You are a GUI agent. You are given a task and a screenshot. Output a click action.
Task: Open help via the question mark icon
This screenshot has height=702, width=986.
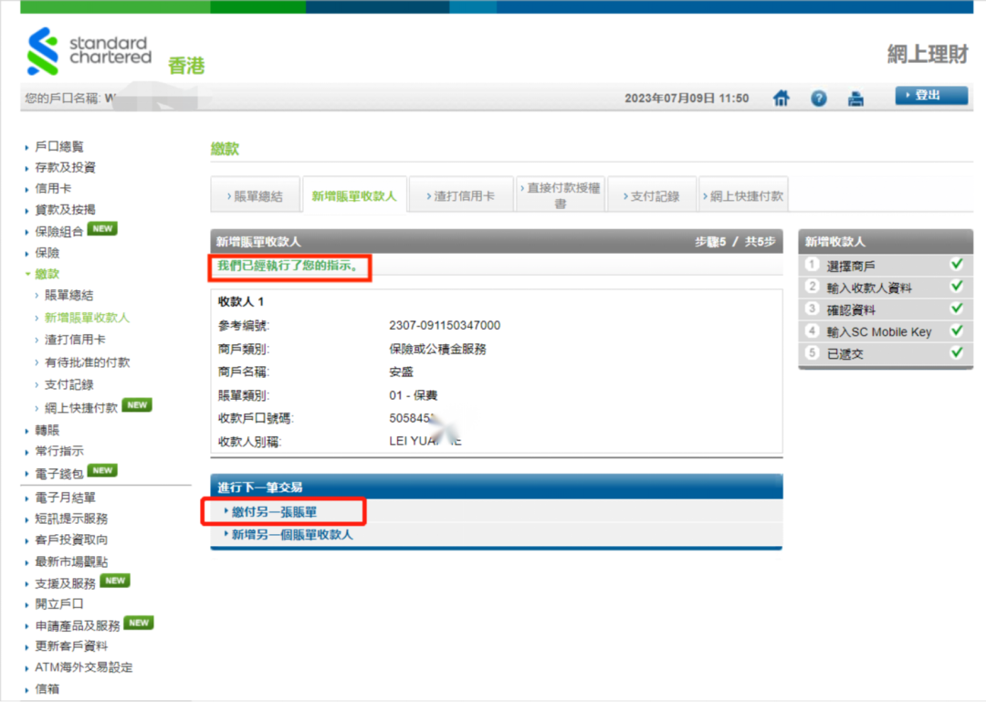click(x=819, y=99)
